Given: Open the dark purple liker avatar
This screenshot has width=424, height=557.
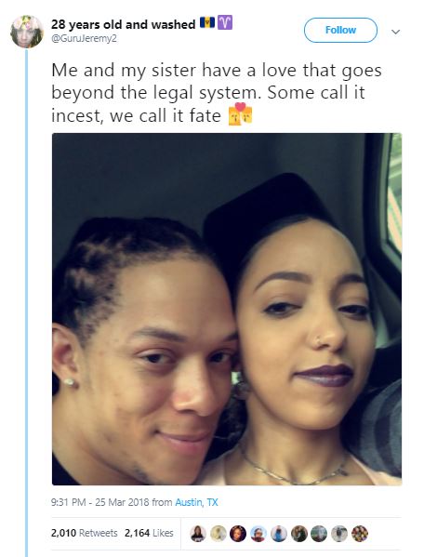Looking at the screenshot, I should (x=238, y=533).
